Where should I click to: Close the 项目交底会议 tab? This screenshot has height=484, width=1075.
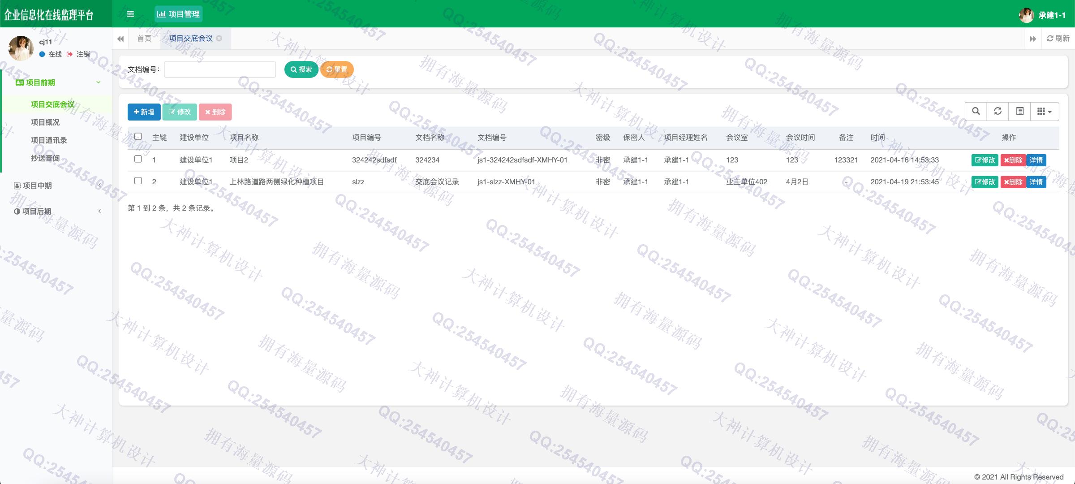tap(219, 39)
